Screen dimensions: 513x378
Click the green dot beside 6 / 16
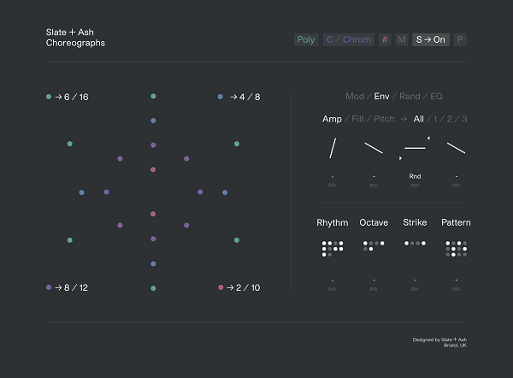click(x=49, y=97)
